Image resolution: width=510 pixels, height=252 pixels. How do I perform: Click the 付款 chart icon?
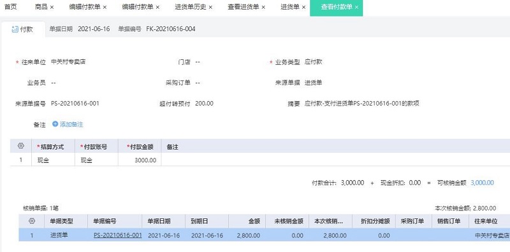[15, 29]
